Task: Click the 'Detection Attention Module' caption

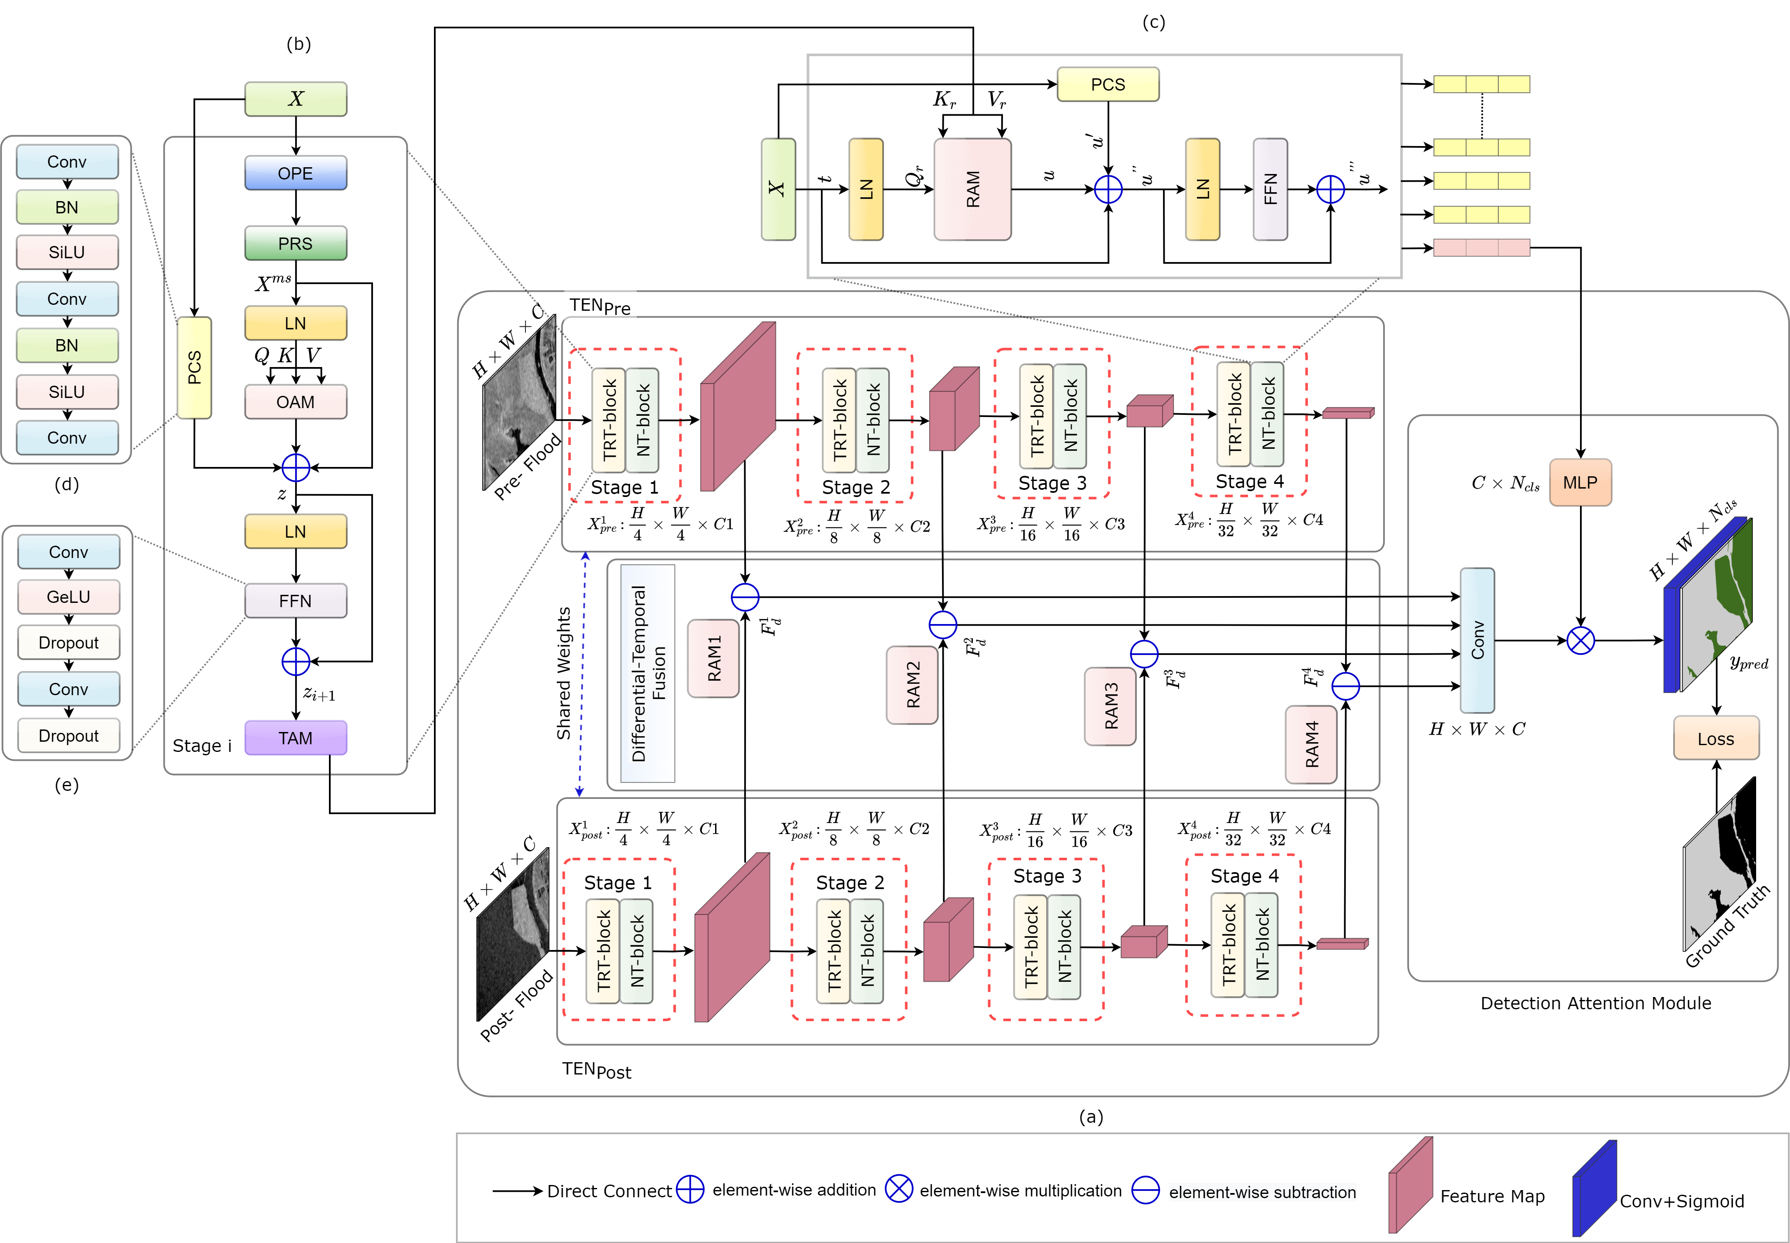Action: 1596,1003
